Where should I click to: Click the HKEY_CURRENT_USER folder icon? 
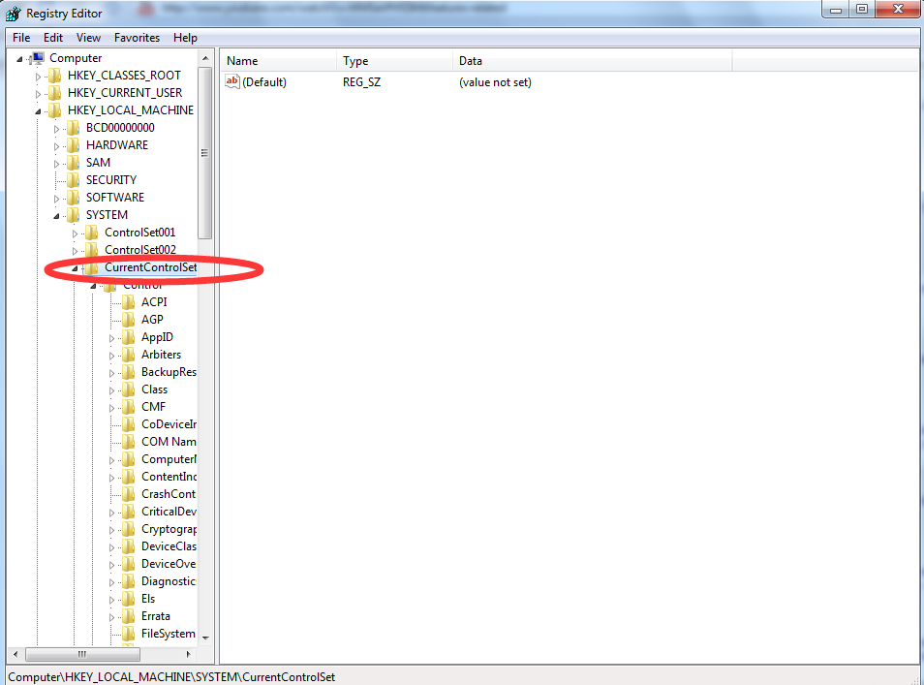55,93
